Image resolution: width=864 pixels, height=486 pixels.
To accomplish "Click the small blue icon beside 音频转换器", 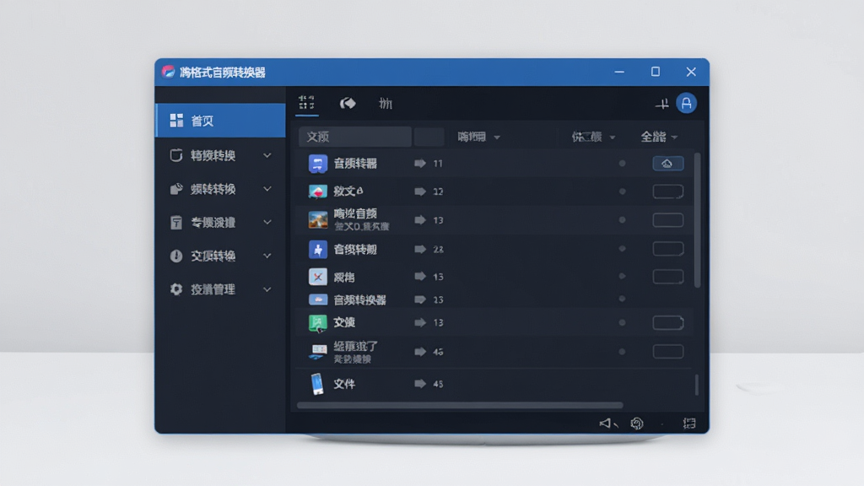I will point(318,300).
